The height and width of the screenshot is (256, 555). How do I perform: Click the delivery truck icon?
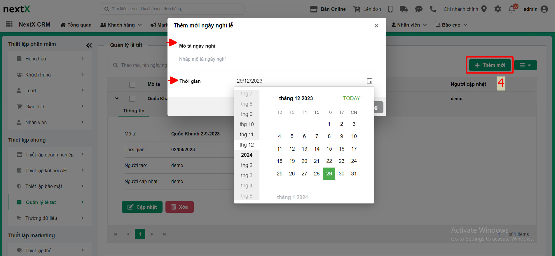(x=404, y=9)
